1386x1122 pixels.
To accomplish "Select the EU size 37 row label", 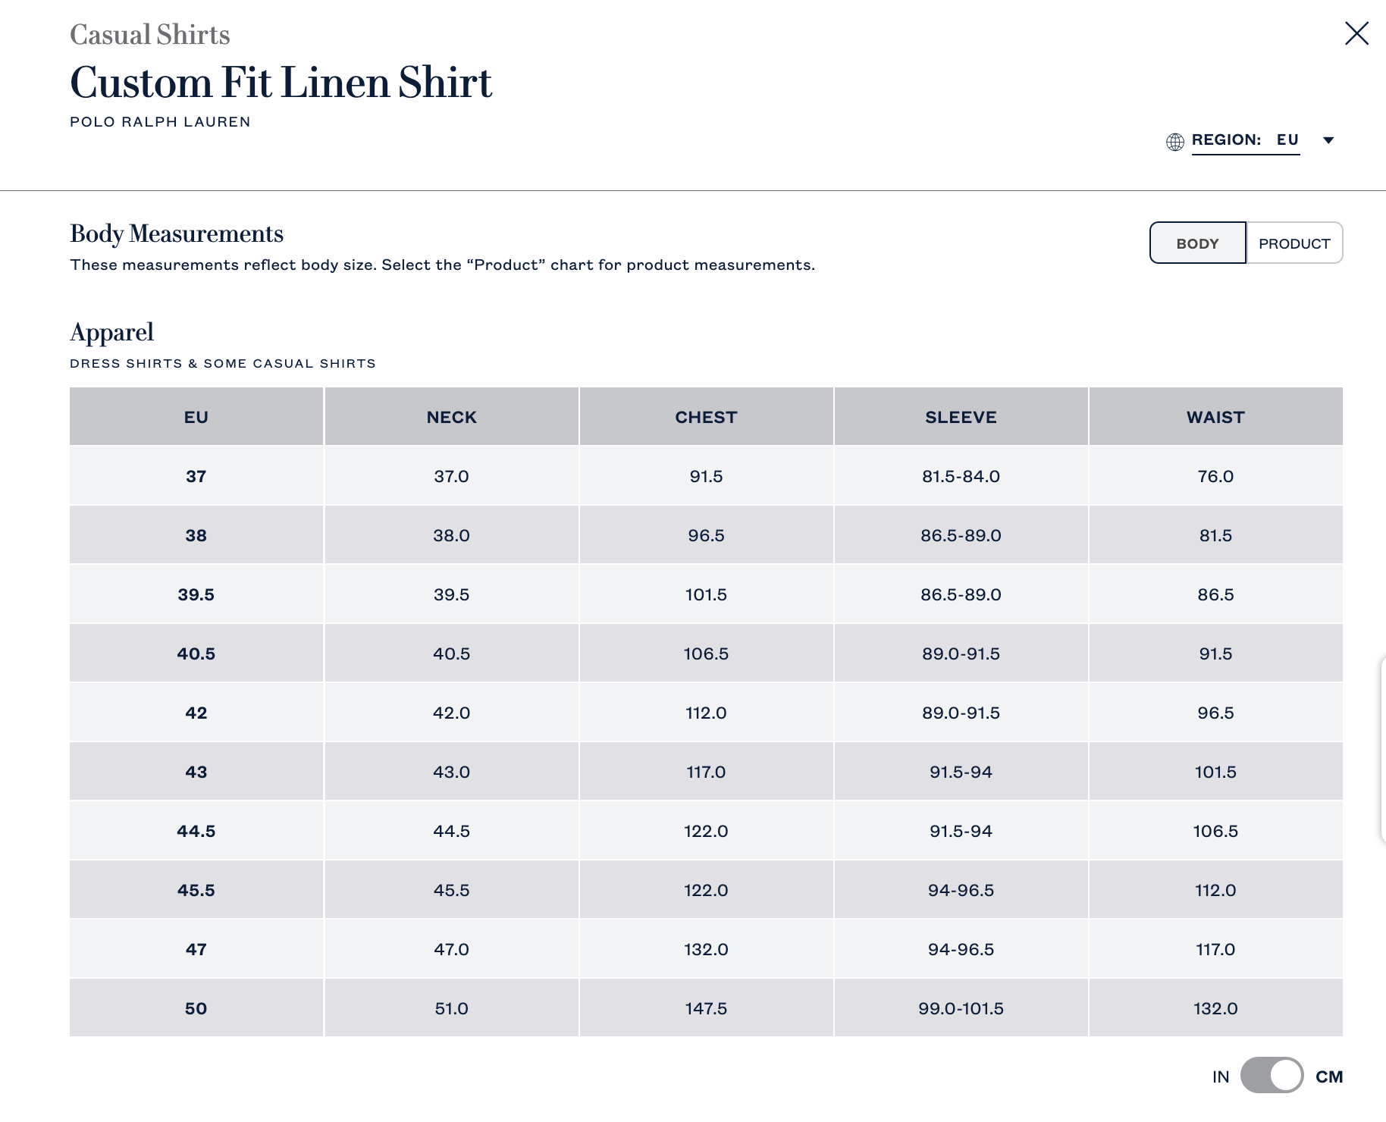I will (196, 476).
